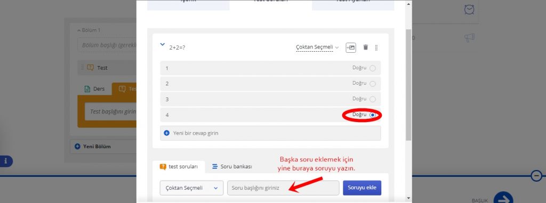Mark answer 2 as Doğru
Screen dimensions: 546x203
pyautogui.click(x=373, y=84)
